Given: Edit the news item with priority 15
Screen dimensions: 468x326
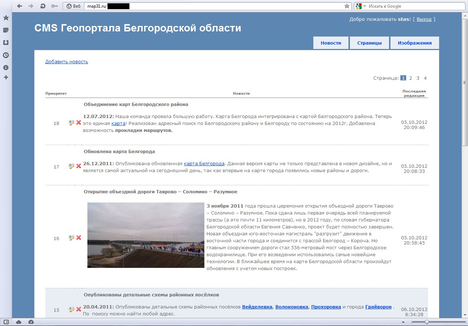Looking at the screenshot, I should tap(72, 310).
